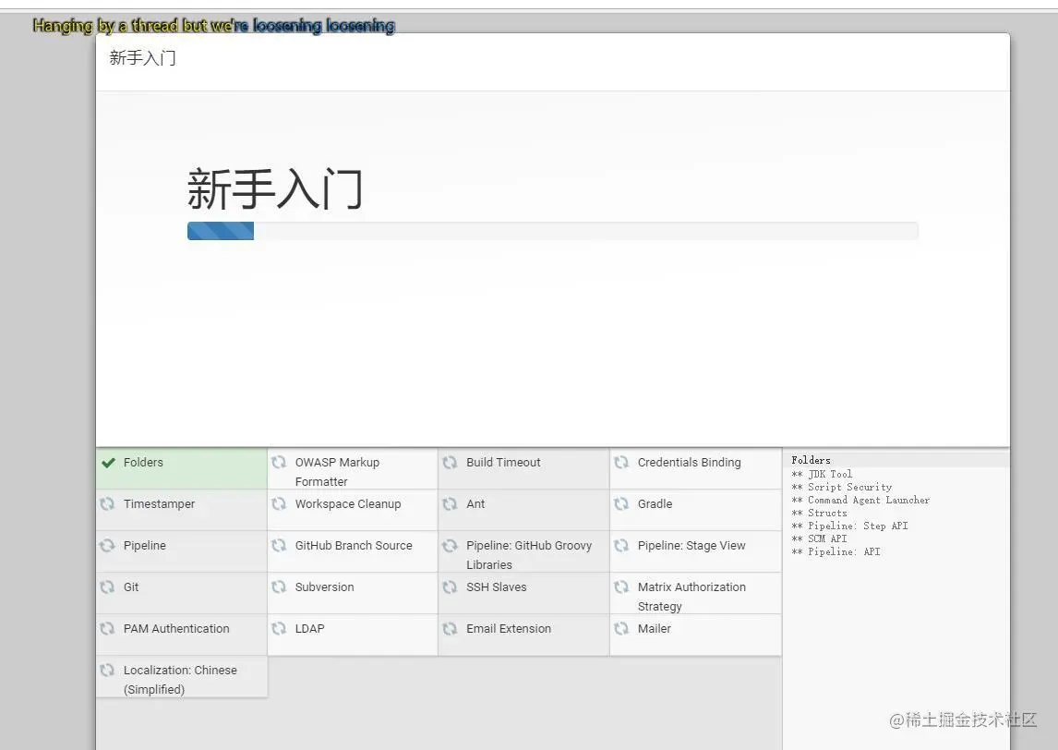This screenshot has height=750, width=1058.
Task: Click the '** Pipeline: Step API' log line
Action: 849,526
